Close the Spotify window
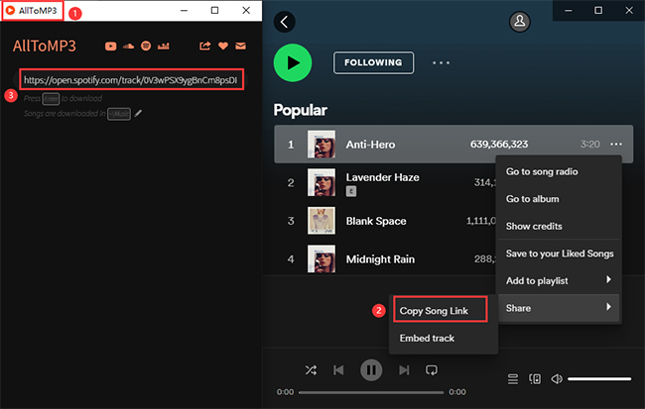This screenshot has width=645, height=409. 629,10
